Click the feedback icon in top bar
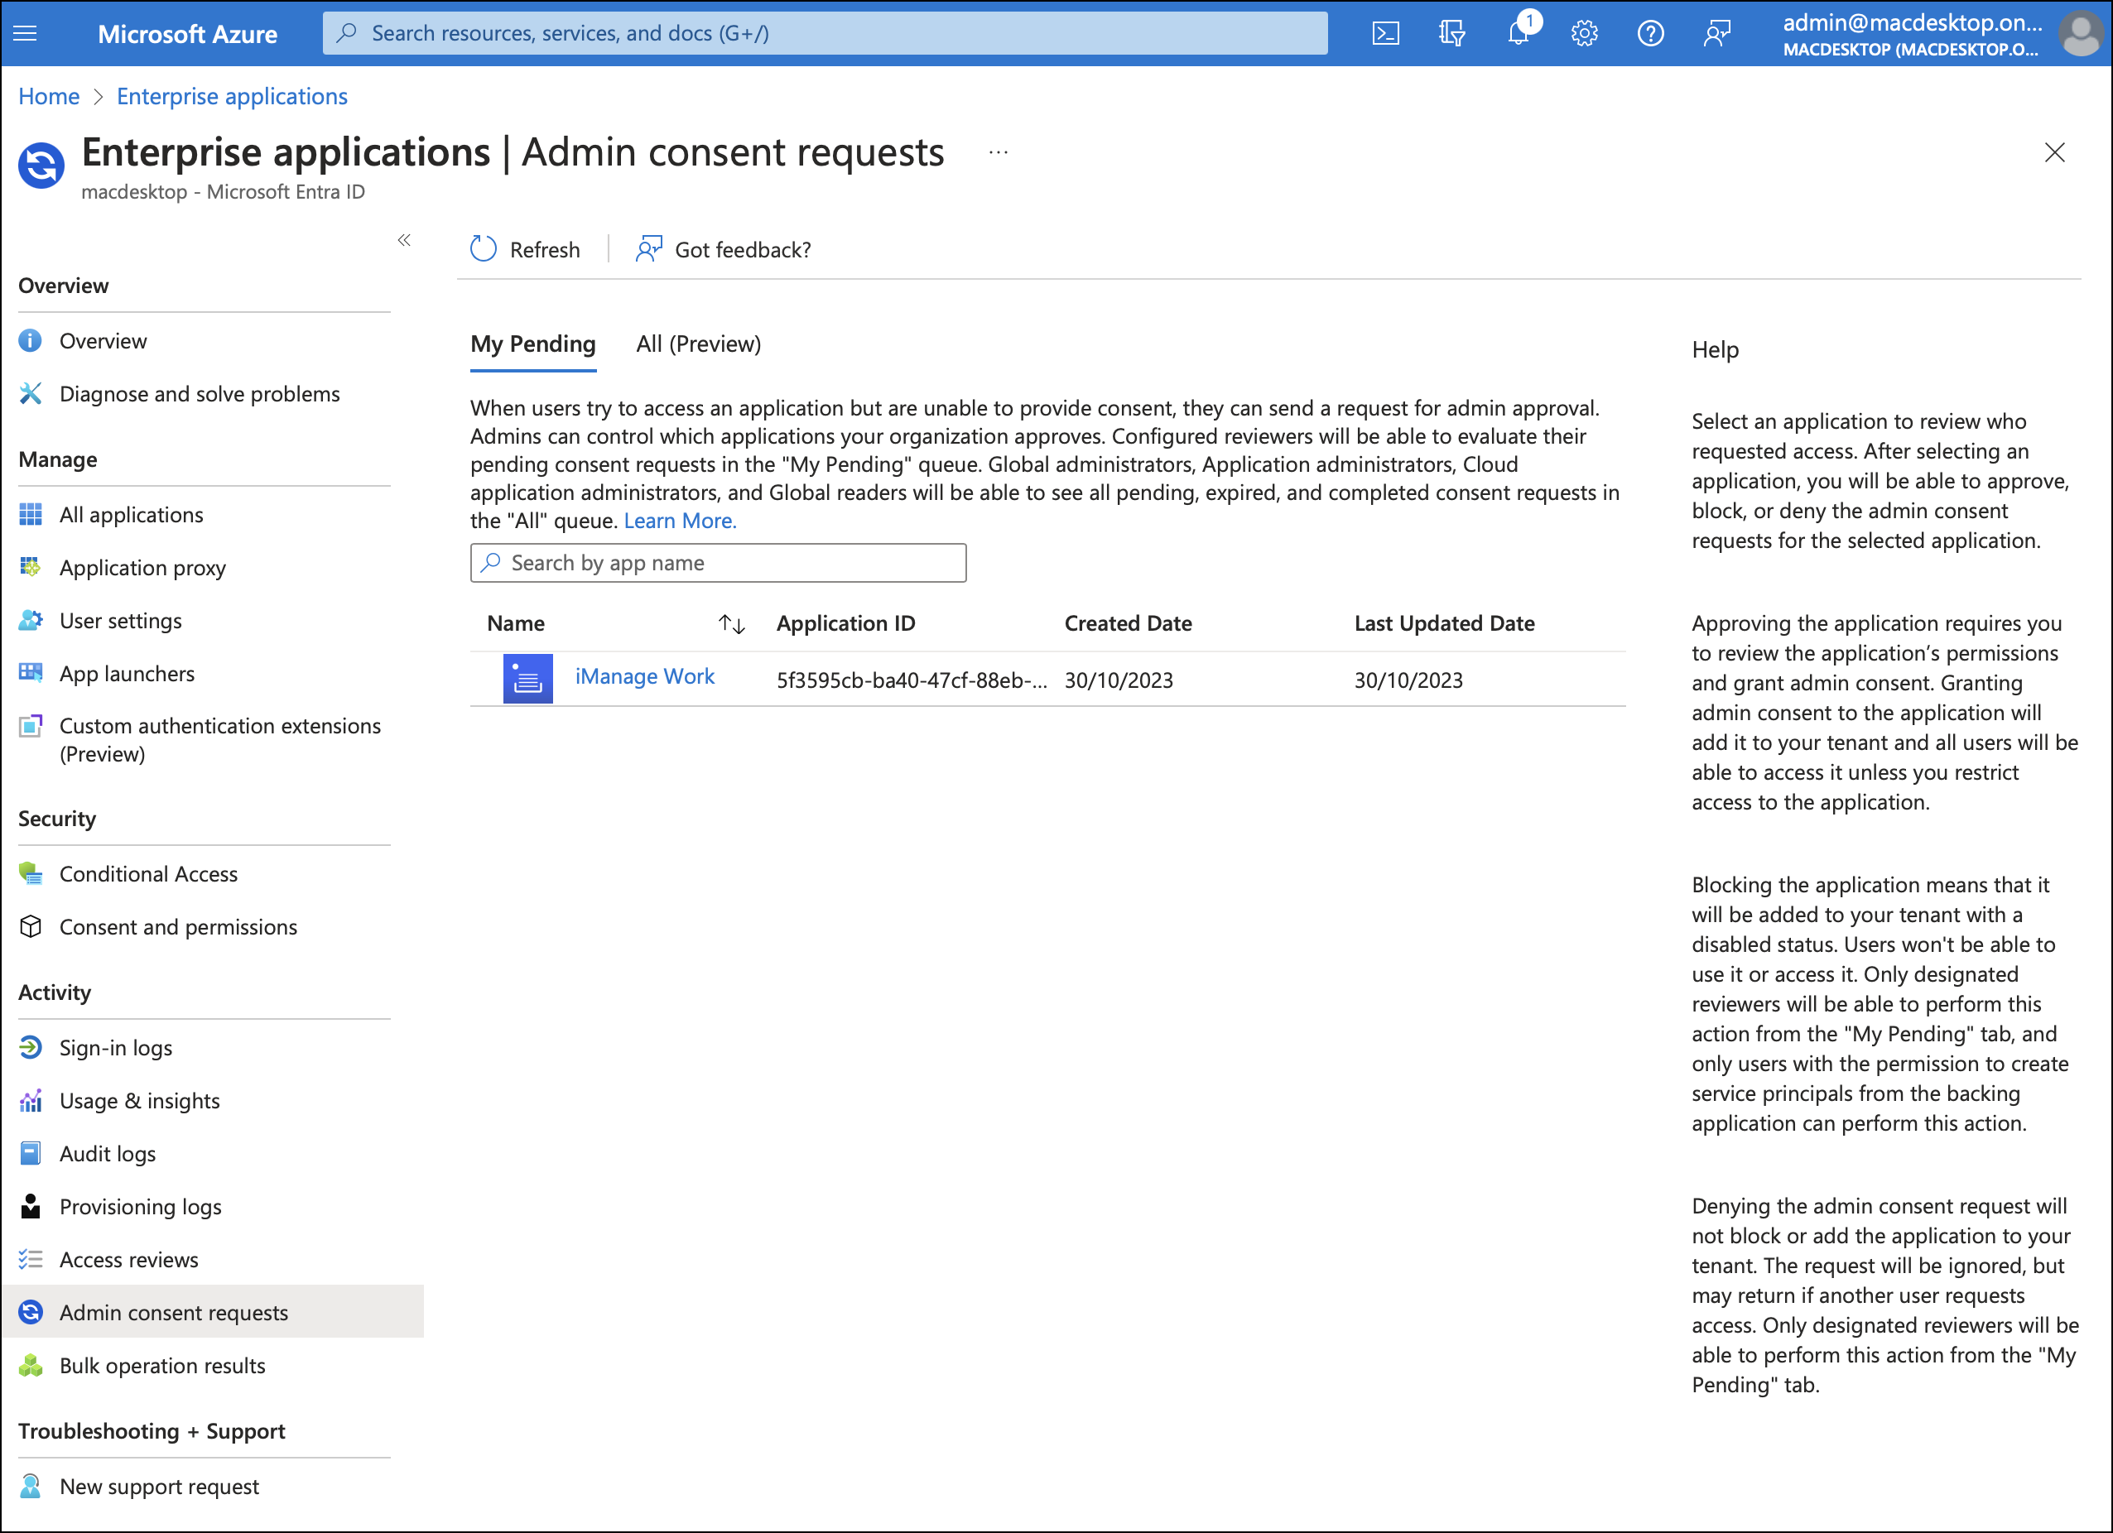 pyautogui.click(x=1716, y=34)
